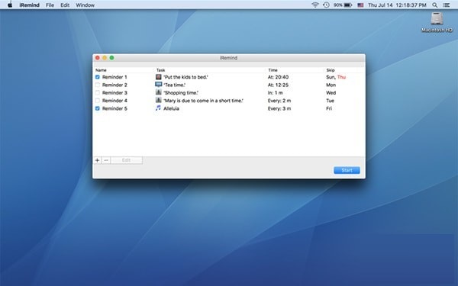
Task: Enable the Reminder 4 checkbox
Action: 98,101
